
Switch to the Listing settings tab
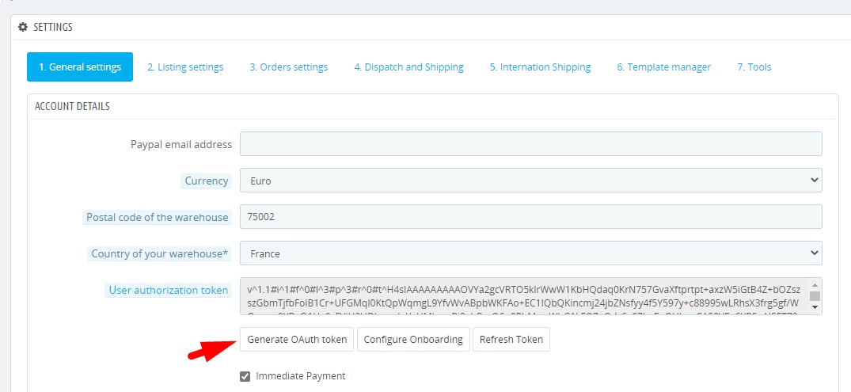185,67
